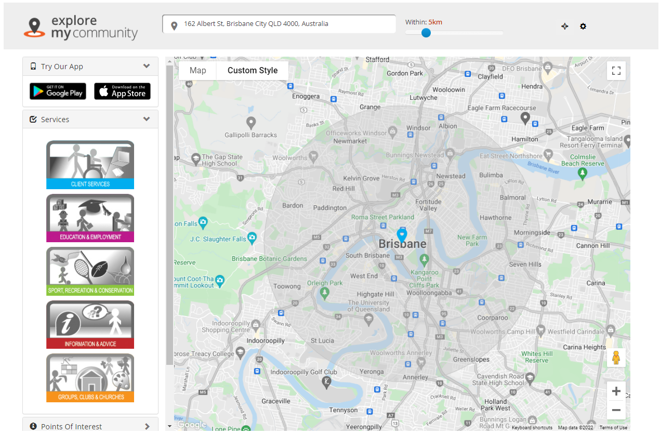Pick up the Street View pegman
This screenshot has height=434, width=660.
tap(616, 358)
